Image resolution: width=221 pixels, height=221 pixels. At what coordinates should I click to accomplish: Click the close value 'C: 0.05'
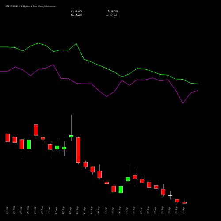pyautogui.click(x=76, y=11)
